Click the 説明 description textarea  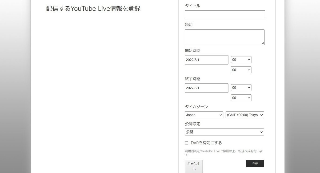tap(225, 37)
